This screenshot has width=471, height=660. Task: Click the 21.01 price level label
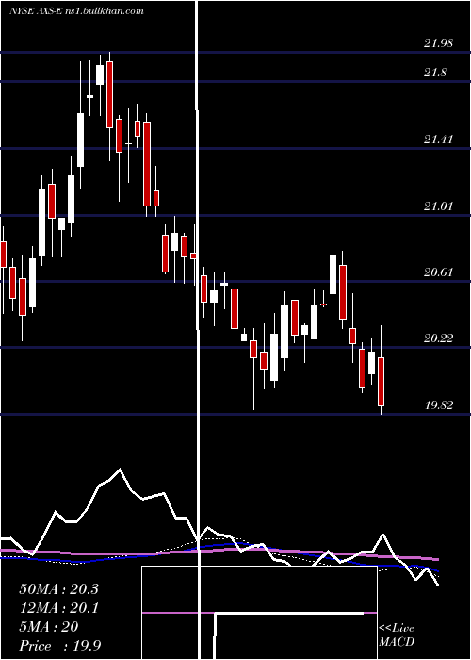click(438, 206)
